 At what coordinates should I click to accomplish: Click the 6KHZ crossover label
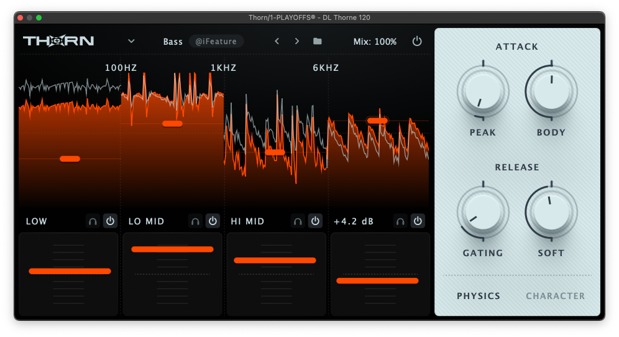(326, 68)
